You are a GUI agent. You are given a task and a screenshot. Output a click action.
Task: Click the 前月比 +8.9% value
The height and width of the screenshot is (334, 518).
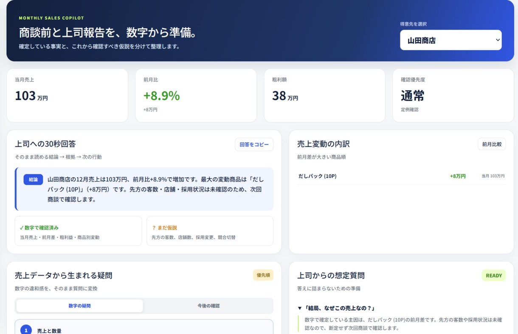pyautogui.click(x=161, y=96)
